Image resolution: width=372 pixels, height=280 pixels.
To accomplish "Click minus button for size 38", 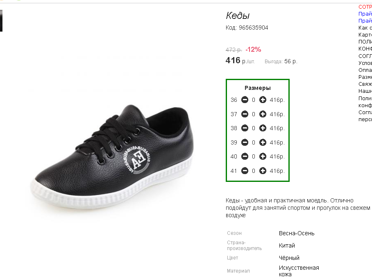I will [x=245, y=128].
